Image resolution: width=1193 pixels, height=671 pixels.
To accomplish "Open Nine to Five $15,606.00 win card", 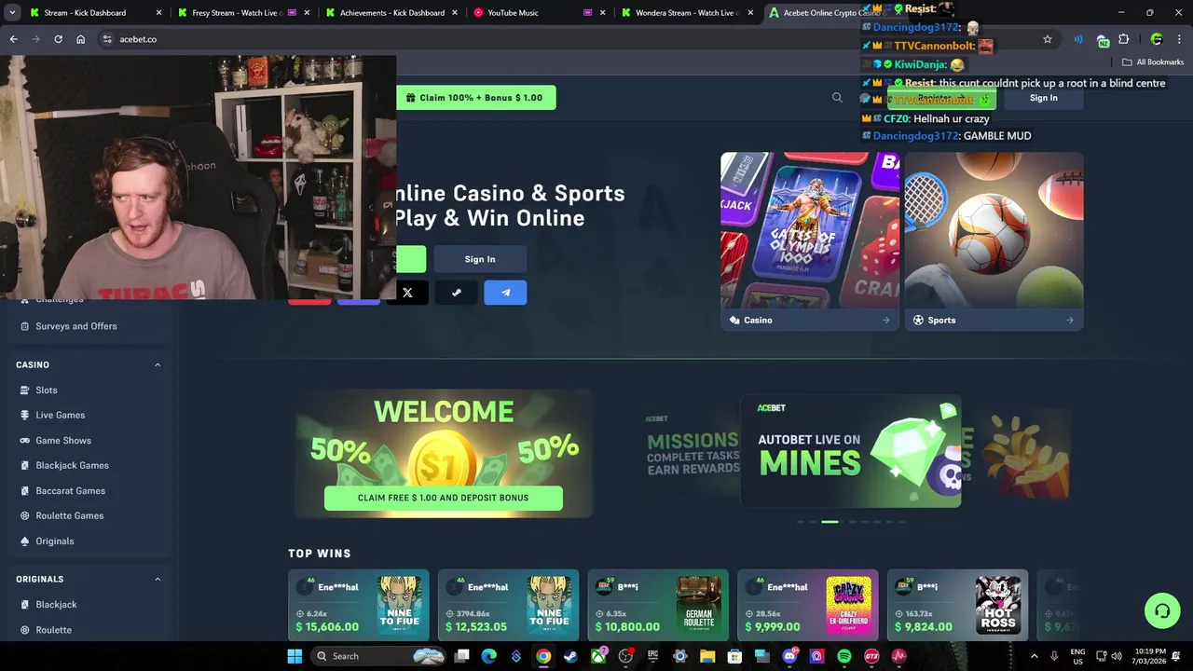I will [359, 605].
